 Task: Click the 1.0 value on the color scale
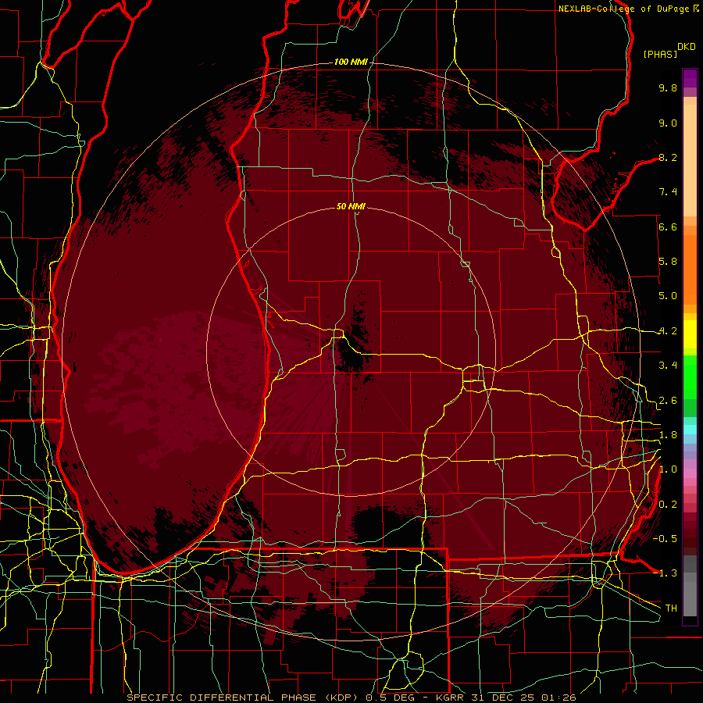(x=668, y=469)
